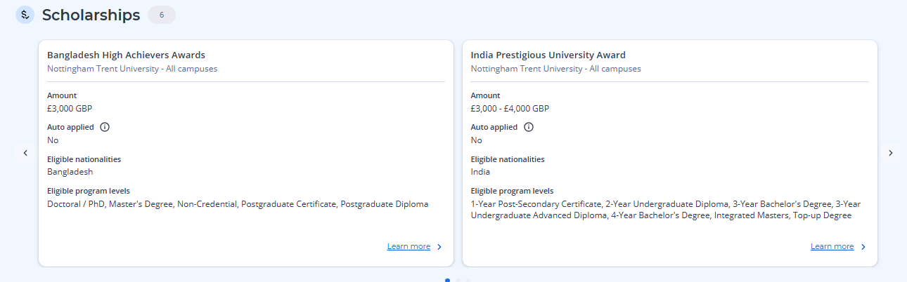Click chevron beside India card's Learn more

tap(863, 247)
